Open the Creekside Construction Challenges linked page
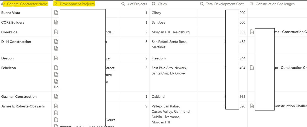 [x=291, y=32]
